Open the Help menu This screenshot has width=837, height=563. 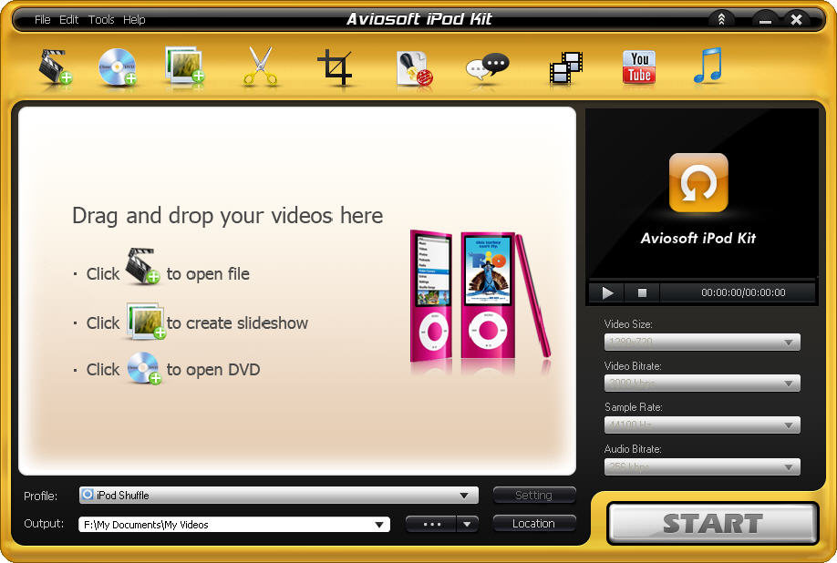click(x=134, y=20)
